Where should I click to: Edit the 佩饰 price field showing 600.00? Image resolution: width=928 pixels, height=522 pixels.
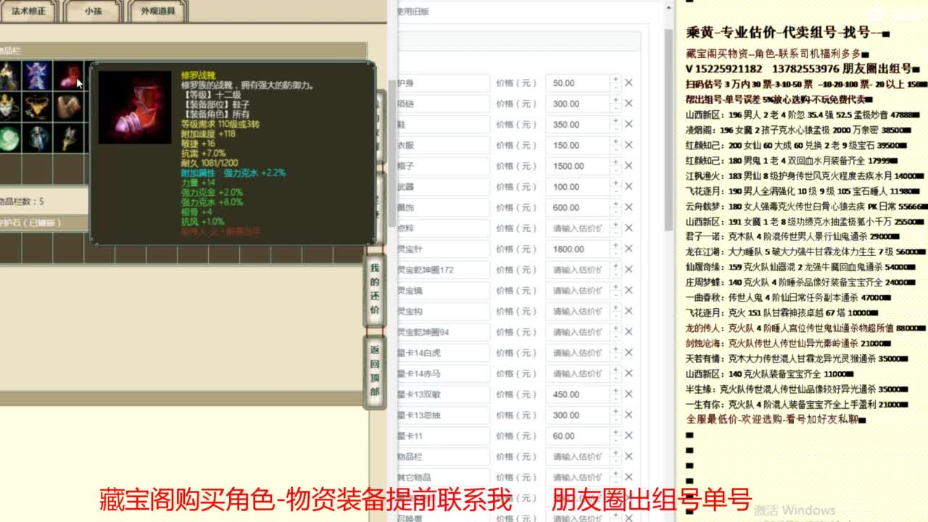click(x=578, y=207)
